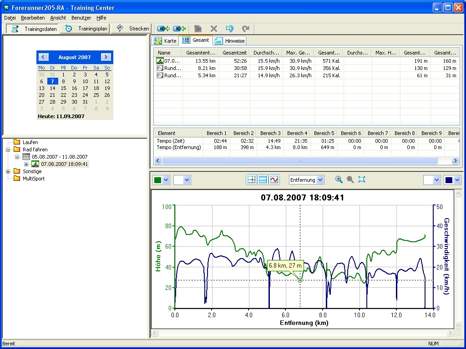Sort by Gesamtzeit column header
The image size is (466, 349).
tap(234, 53)
